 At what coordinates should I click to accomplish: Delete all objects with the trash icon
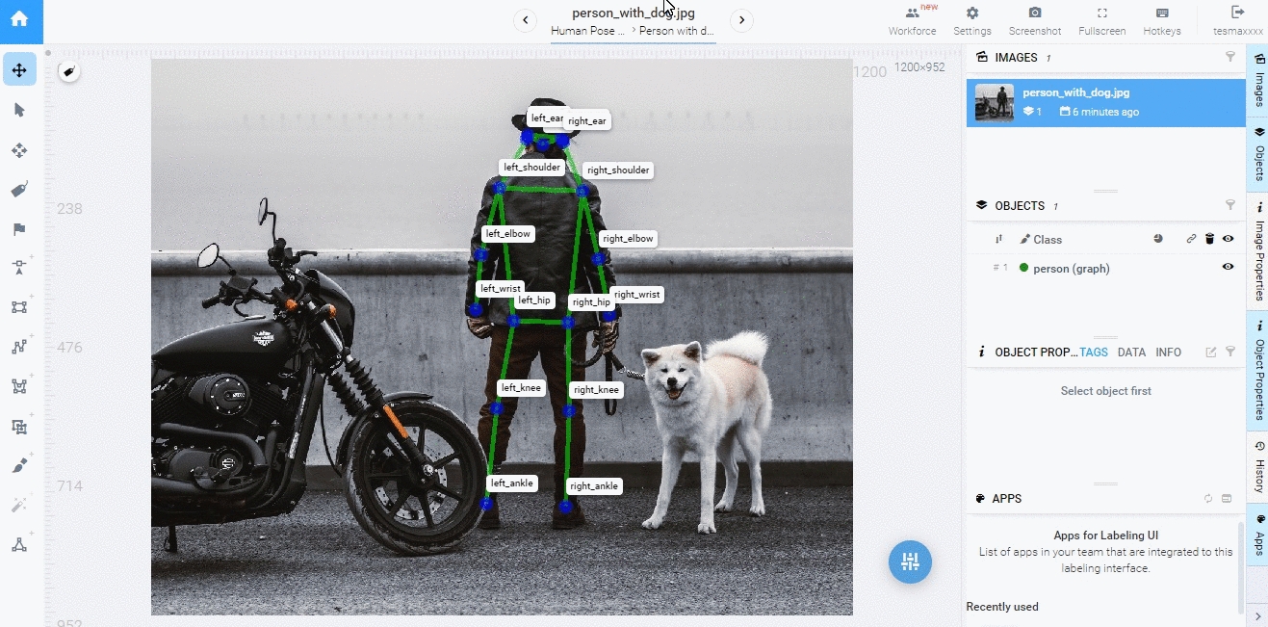1210,239
